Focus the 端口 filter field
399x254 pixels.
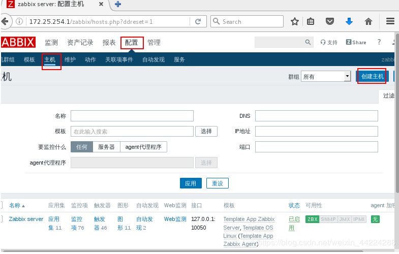317,147
